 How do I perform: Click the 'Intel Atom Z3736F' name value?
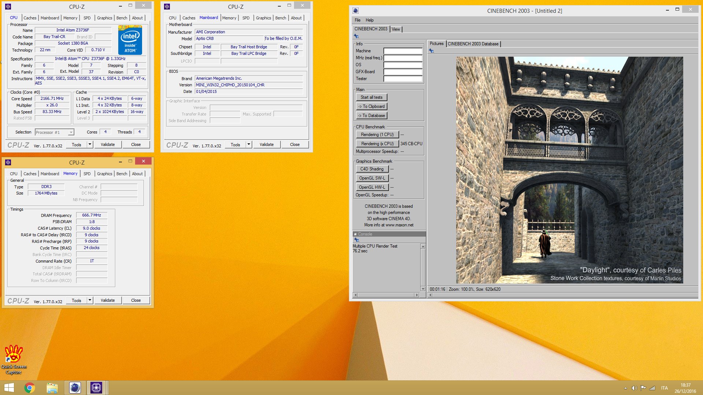pyautogui.click(x=73, y=30)
